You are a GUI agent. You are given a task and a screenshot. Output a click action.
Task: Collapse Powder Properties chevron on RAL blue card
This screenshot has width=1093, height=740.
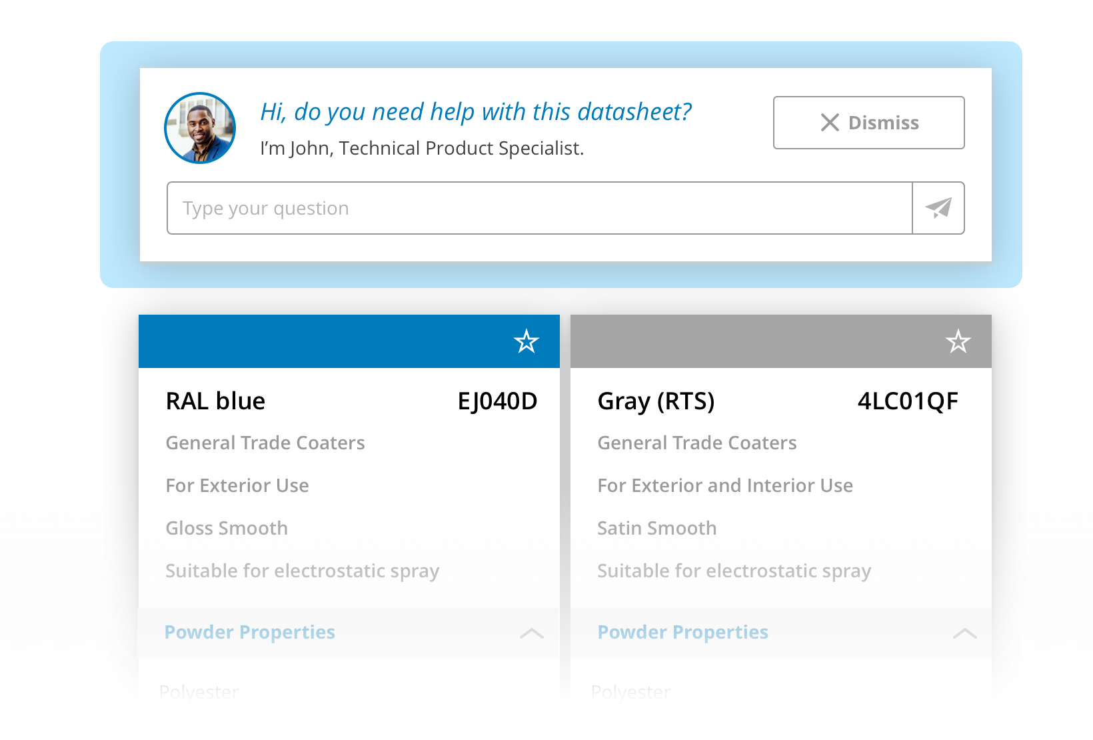531,633
